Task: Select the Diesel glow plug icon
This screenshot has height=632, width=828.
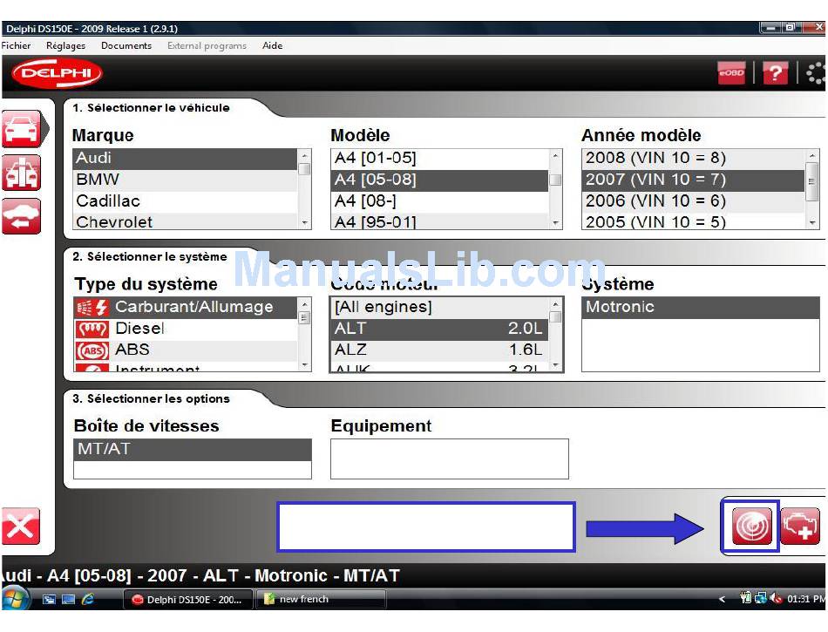Action: pyautogui.click(x=92, y=330)
